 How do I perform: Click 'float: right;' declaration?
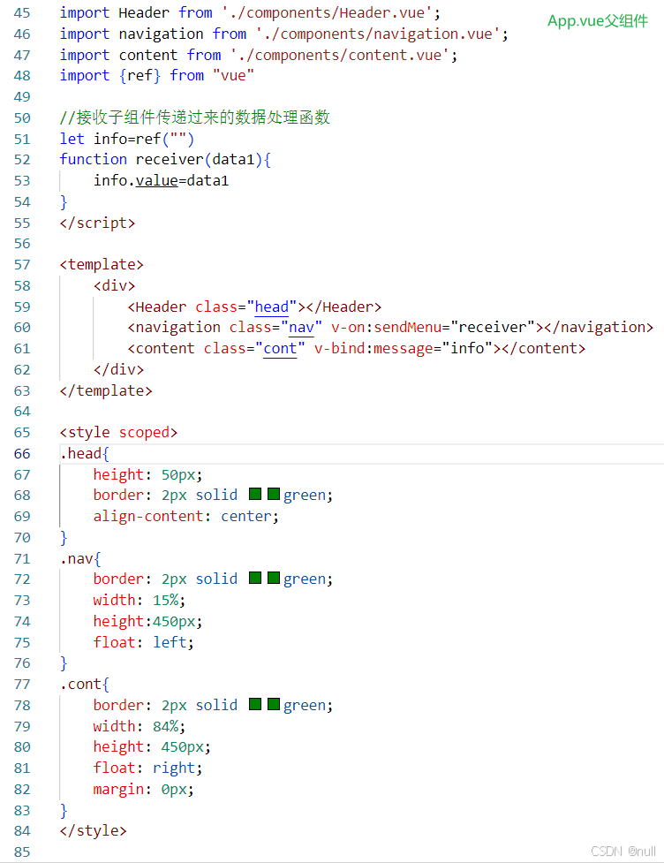coord(148,768)
